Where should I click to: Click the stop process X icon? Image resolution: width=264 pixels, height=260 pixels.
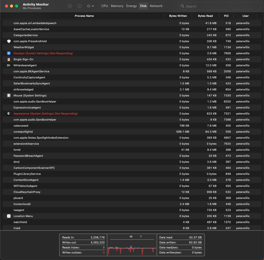(x=70, y=6)
